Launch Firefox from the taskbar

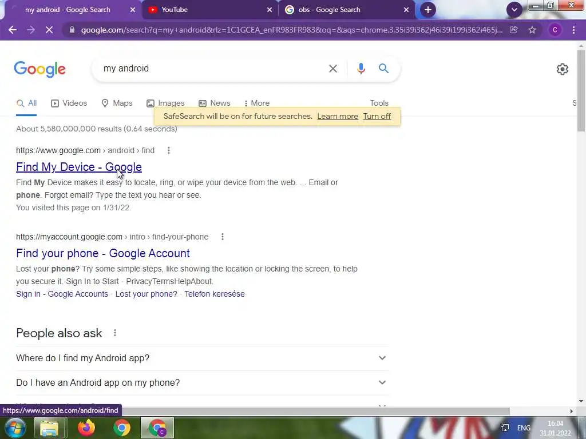click(x=86, y=428)
